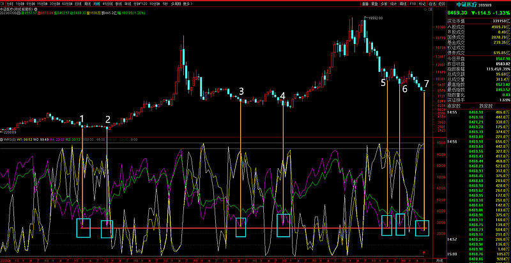The height and width of the screenshot is (263, 511).
Task: Click the red dot near bottom right of chart
Action: coord(434,252)
